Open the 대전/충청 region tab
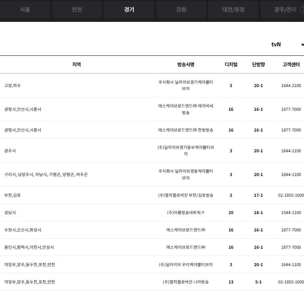Screen dimensions: 304x291 [233, 9]
